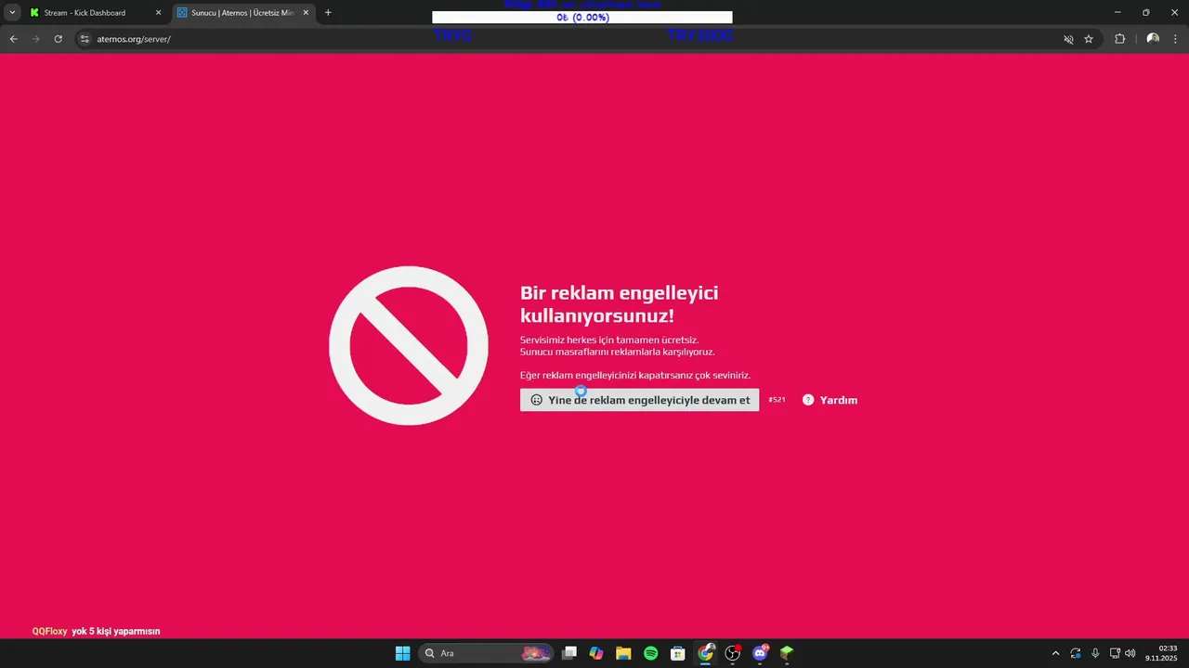Image resolution: width=1189 pixels, height=668 pixels.
Task: Open Discord from the taskbar
Action: [760, 653]
